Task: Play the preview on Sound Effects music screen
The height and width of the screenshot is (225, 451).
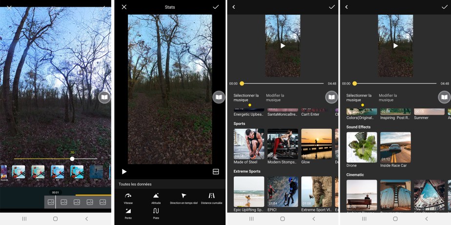Action: 395,46
